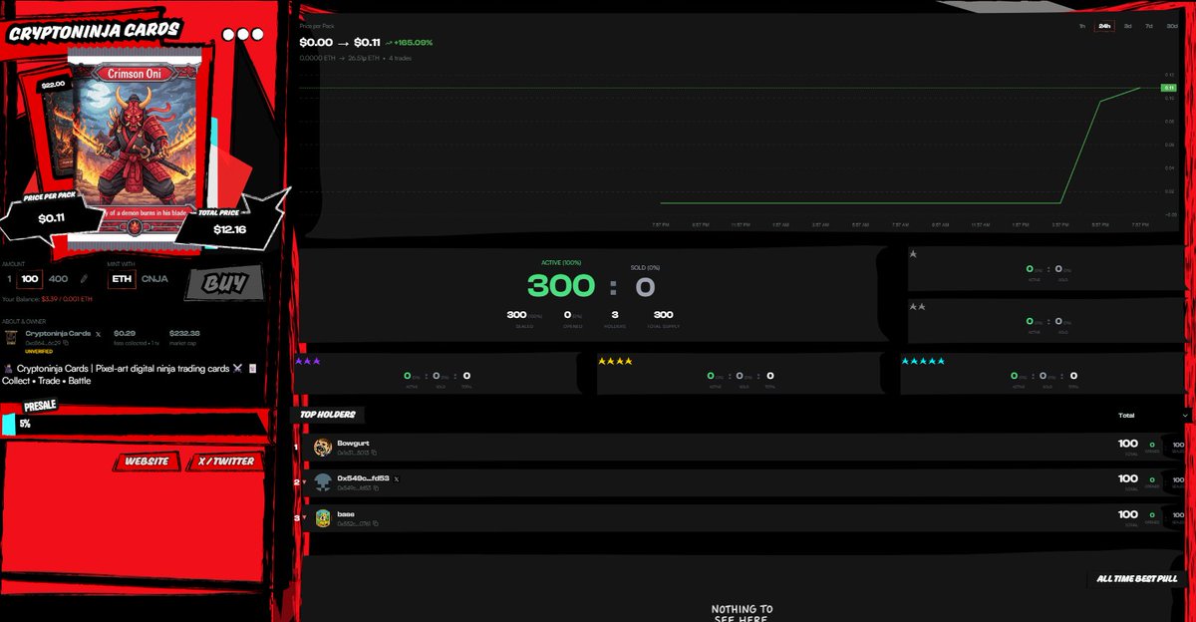Viewport: 1196px width, 622px height.
Task: Click the purple three-star rarity icon
Action: (x=308, y=361)
